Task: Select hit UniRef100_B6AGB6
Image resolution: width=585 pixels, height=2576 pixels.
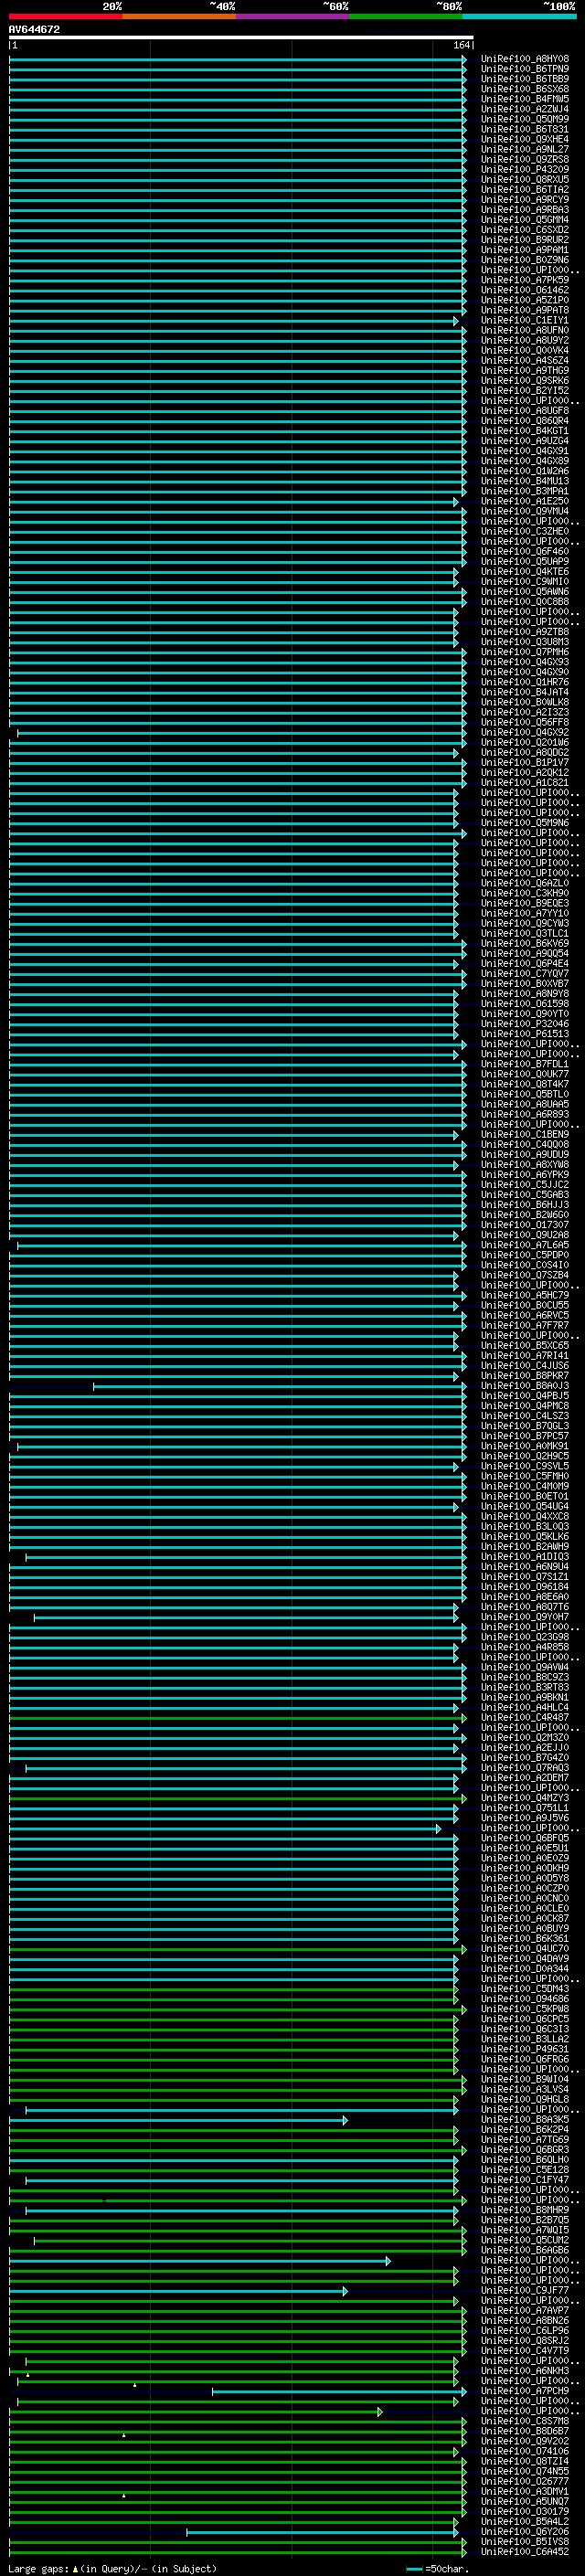Action: [524, 2249]
